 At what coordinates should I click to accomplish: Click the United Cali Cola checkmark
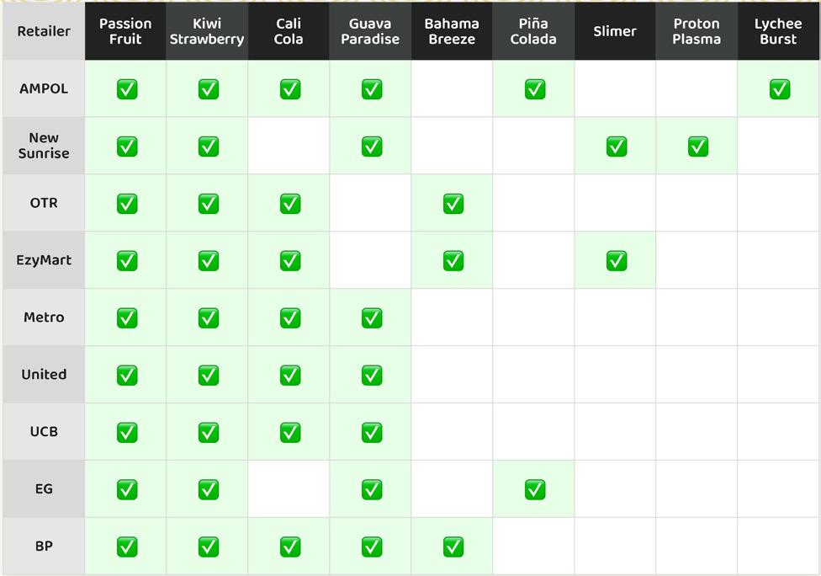289,375
